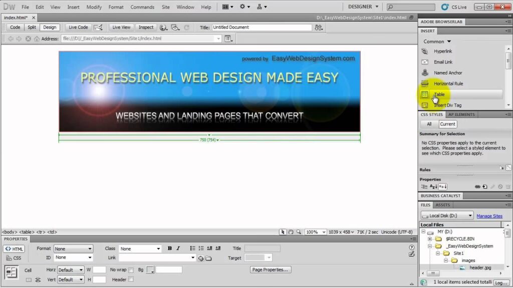Select the Zoom tool in status bar
This screenshot has width=513, height=288.
coord(299,232)
